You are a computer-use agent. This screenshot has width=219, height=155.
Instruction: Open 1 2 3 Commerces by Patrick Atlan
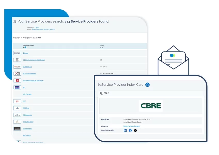(34, 60)
